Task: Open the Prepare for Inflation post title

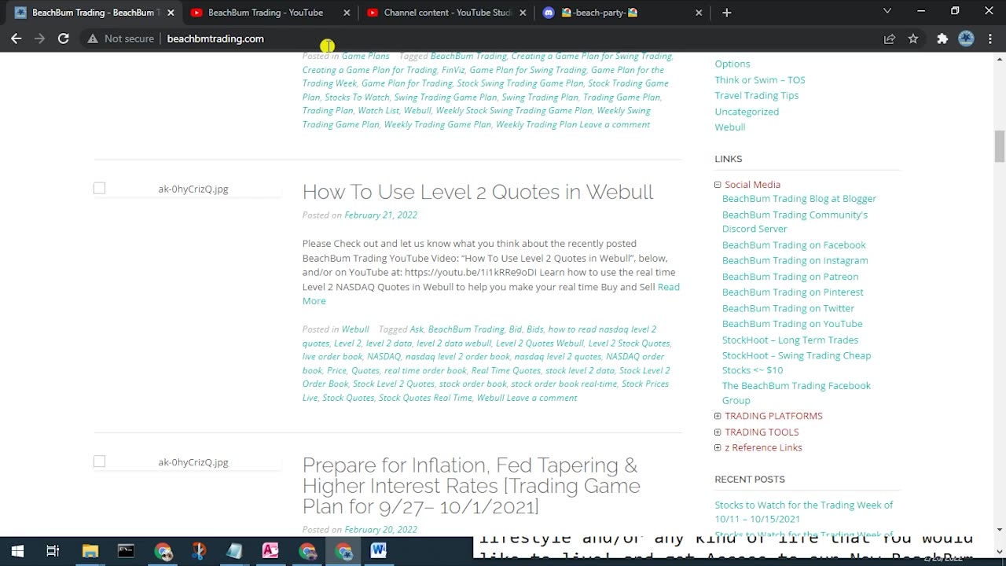Action: [x=472, y=486]
